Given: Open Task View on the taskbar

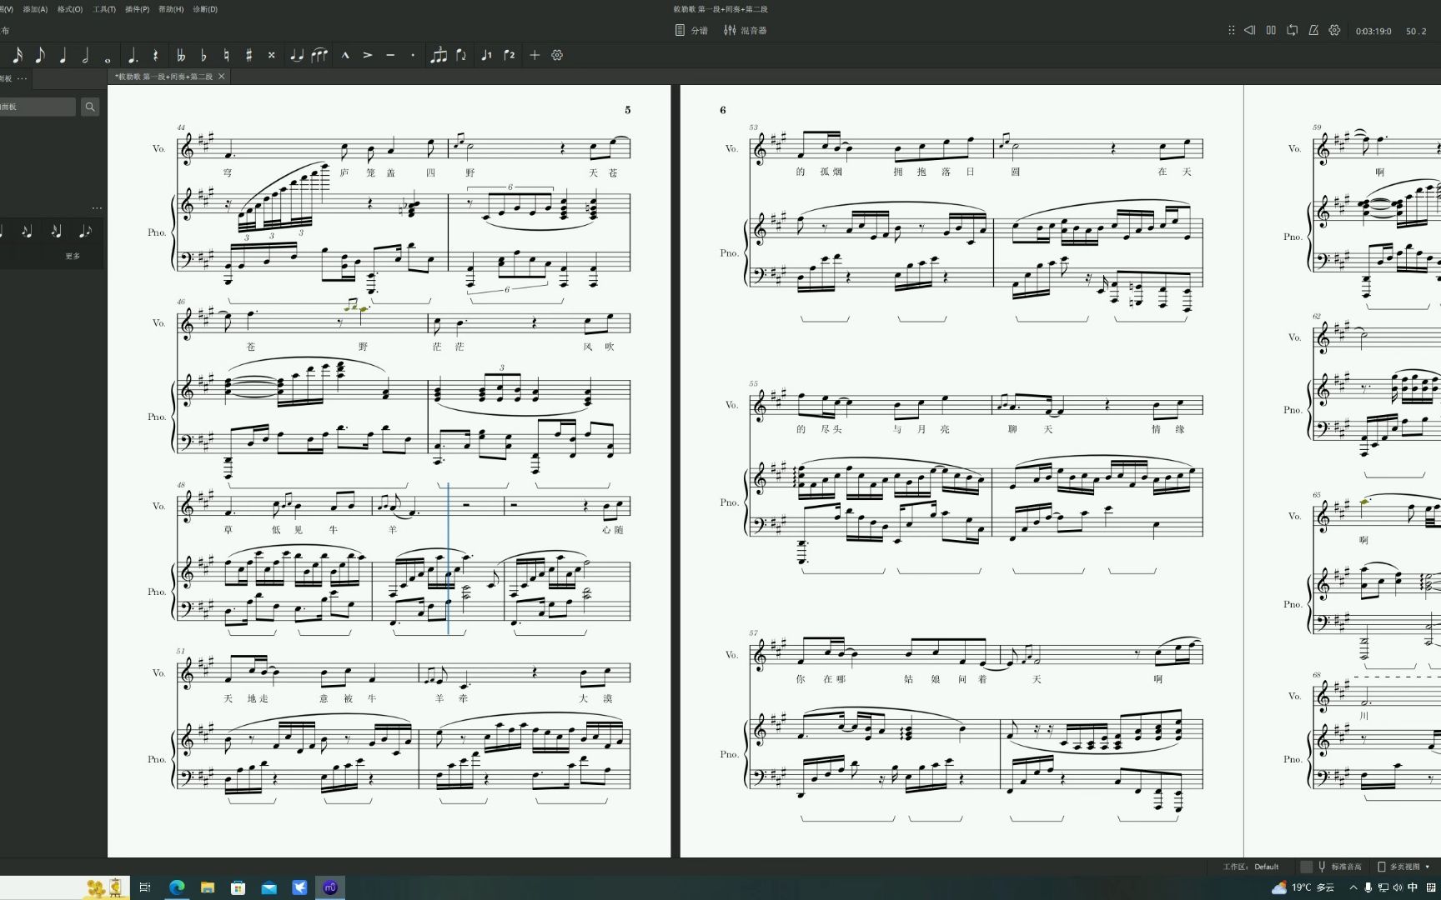Looking at the screenshot, I should point(145,887).
